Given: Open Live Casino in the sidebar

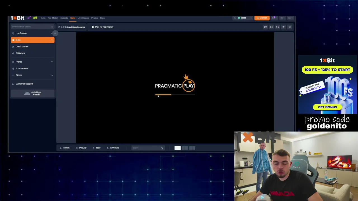Looking at the screenshot, I should tap(21, 33).
